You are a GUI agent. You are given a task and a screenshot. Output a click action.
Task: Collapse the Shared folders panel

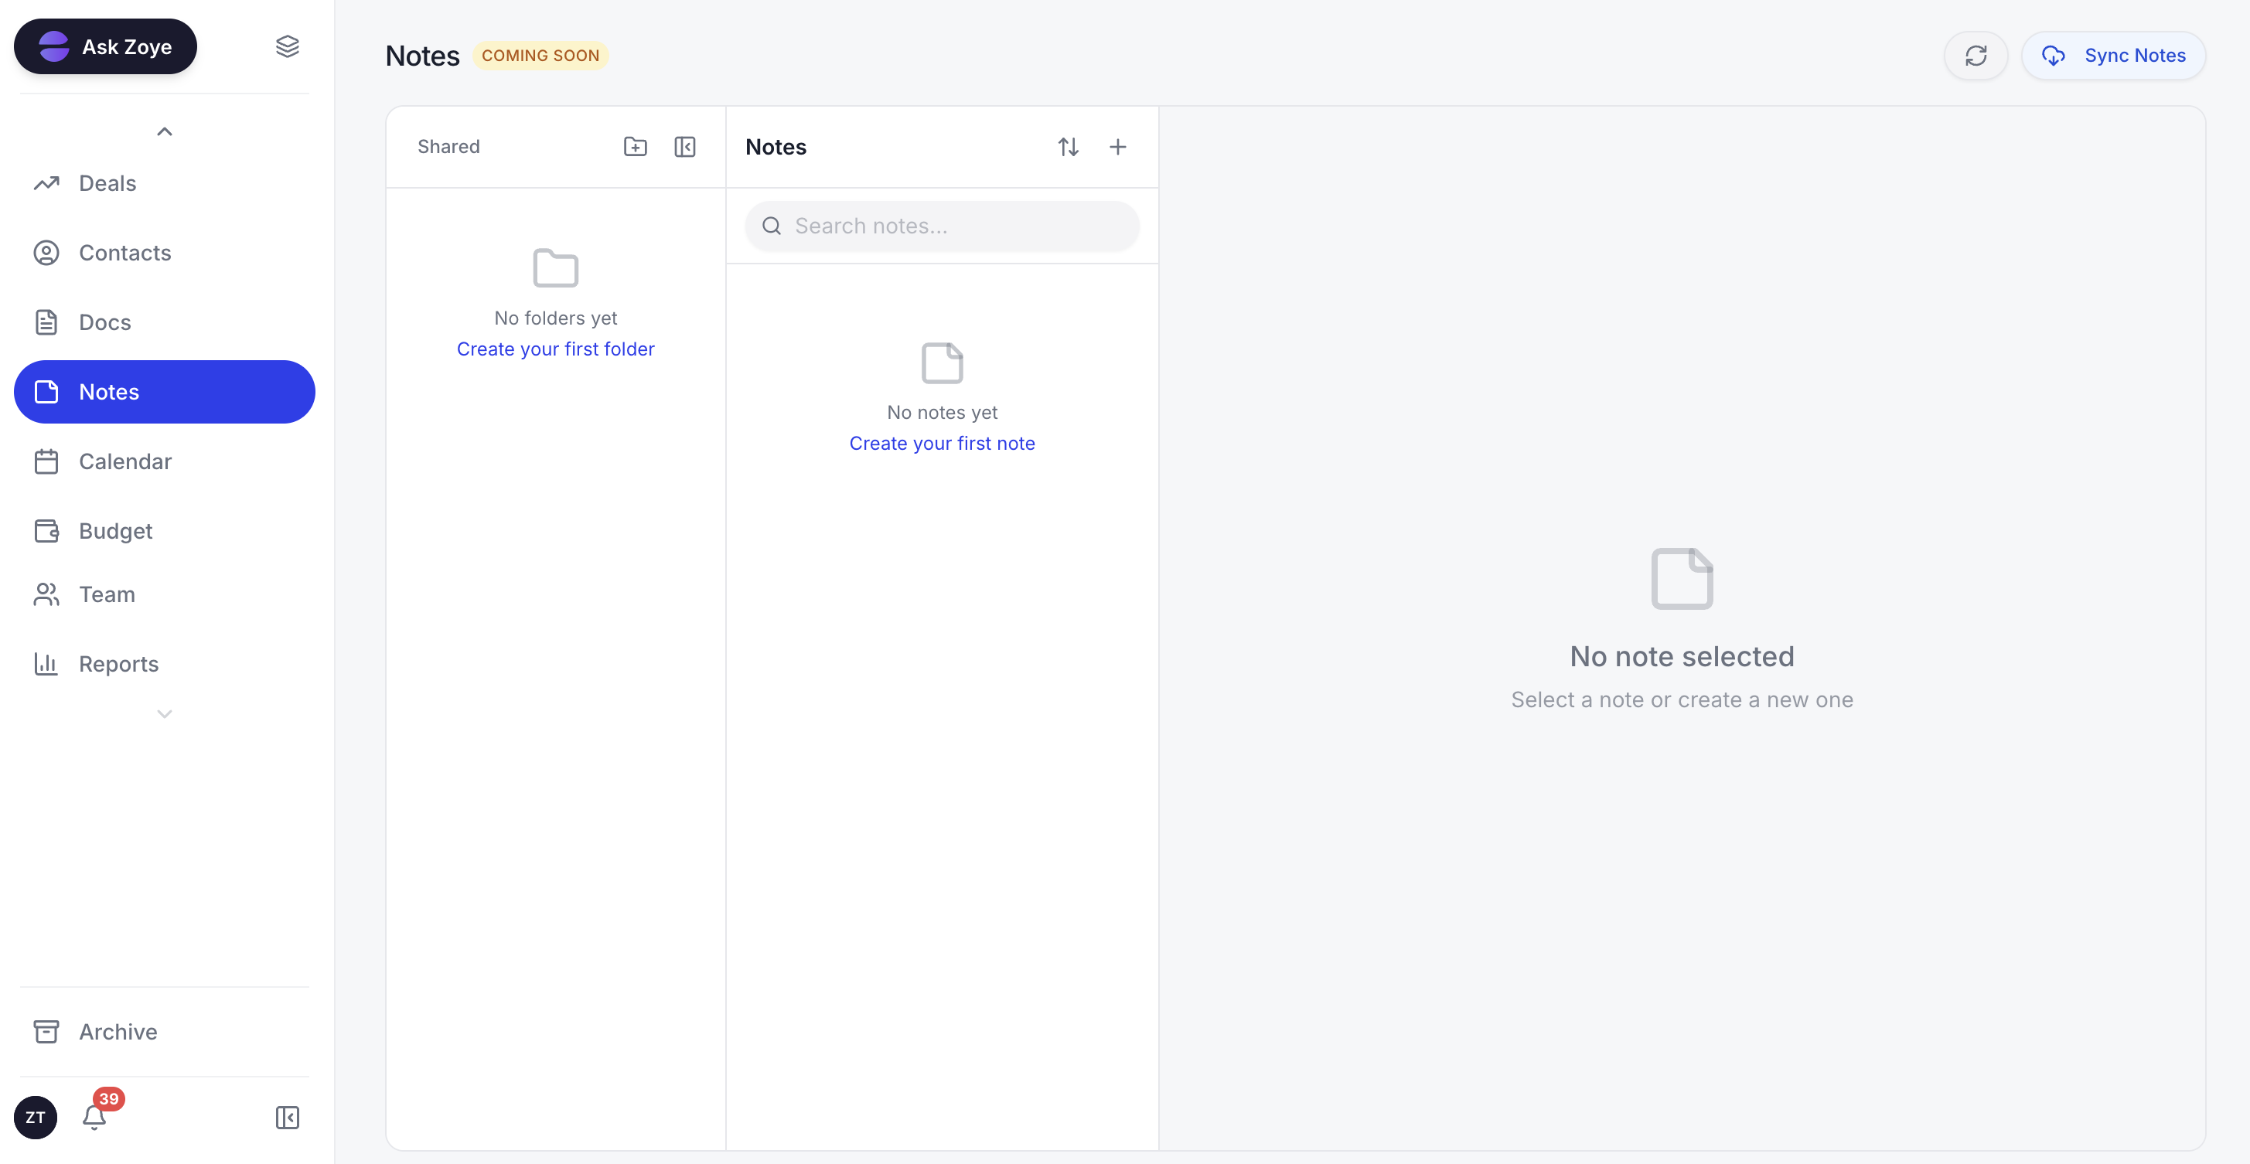(685, 147)
